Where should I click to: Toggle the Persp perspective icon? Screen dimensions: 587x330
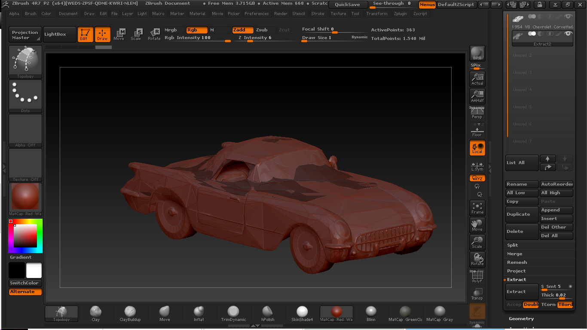coord(477,113)
